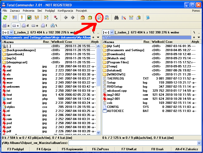Click the refresh panel toolbar icon
This screenshot has width=203, height=153.
(x=5, y=18)
